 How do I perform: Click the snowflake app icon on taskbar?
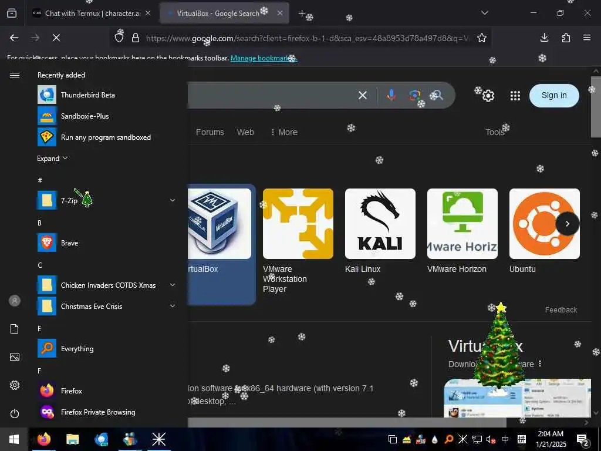158,439
